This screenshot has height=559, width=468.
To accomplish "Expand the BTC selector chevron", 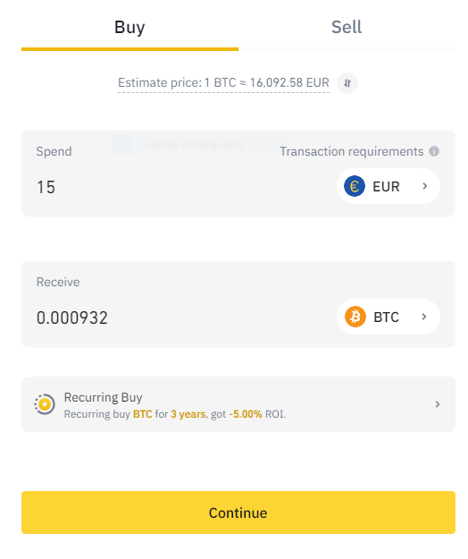I will click(x=424, y=317).
